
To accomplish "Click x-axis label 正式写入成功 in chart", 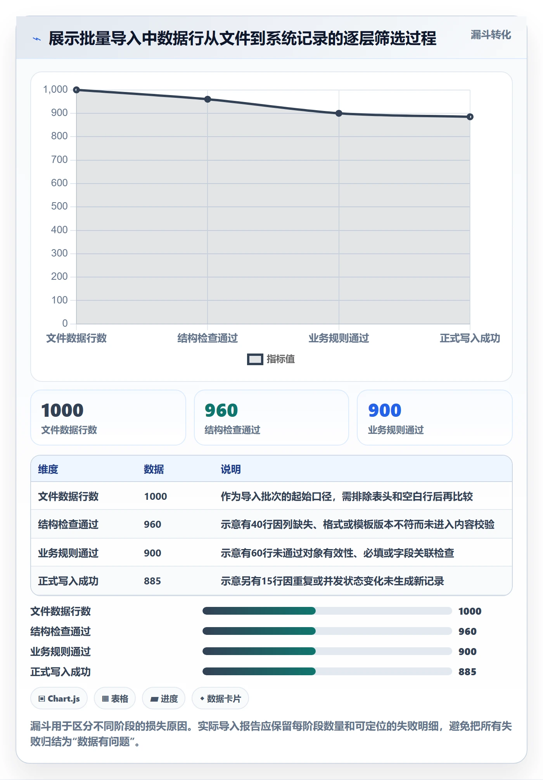I will coord(470,338).
